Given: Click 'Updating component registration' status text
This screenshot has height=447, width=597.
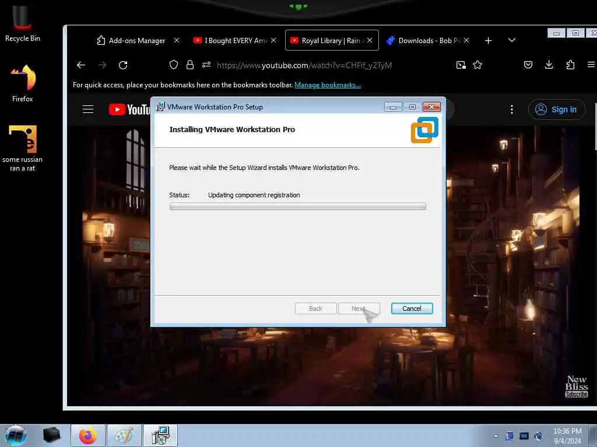Looking at the screenshot, I should (254, 195).
